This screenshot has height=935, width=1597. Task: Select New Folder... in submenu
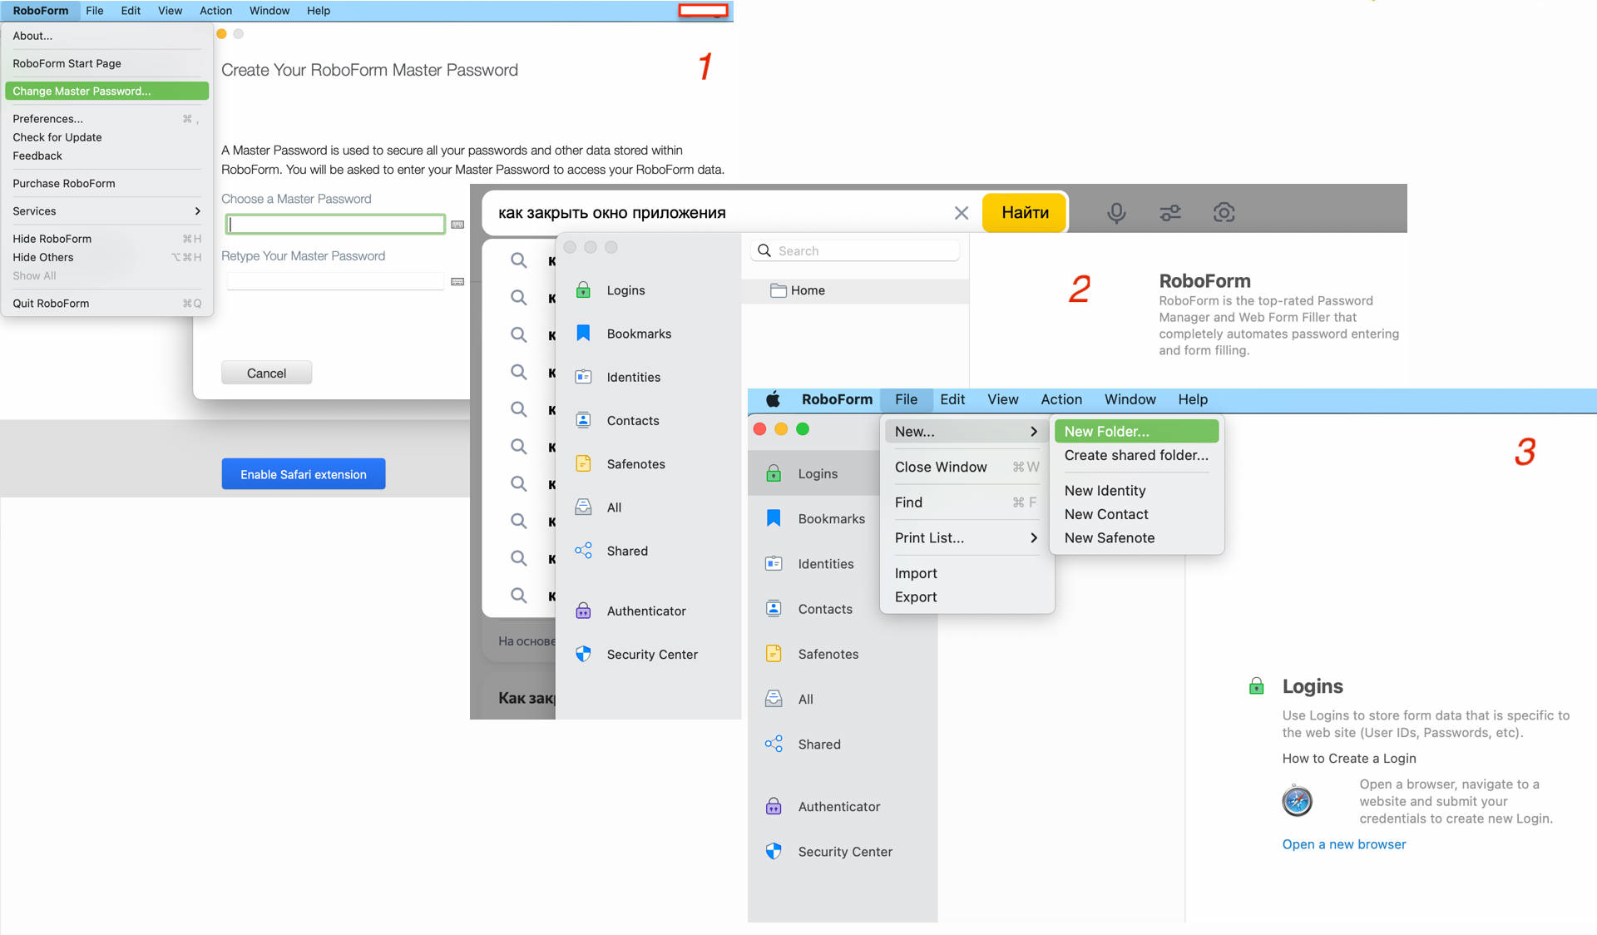pyautogui.click(x=1136, y=432)
